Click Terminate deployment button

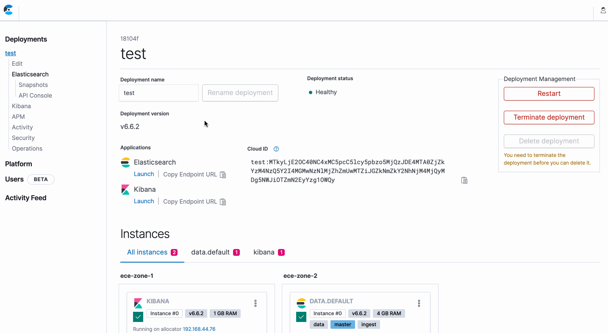[x=549, y=118]
